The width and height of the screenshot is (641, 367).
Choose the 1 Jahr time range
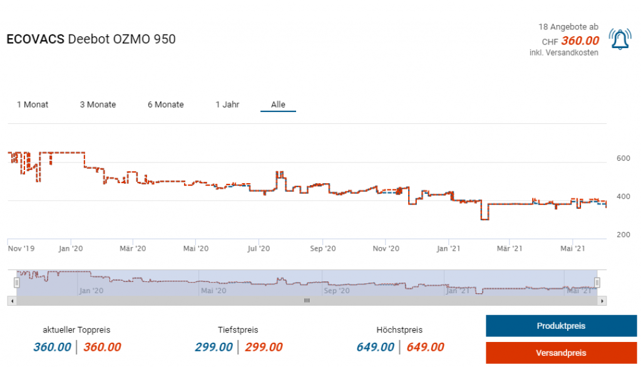click(227, 104)
